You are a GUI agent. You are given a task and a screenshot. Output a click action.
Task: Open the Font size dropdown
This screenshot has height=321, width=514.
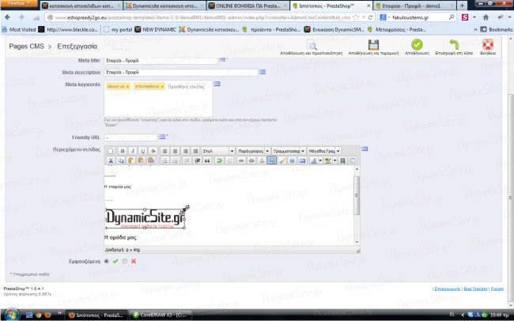pyautogui.click(x=324, y=151)
